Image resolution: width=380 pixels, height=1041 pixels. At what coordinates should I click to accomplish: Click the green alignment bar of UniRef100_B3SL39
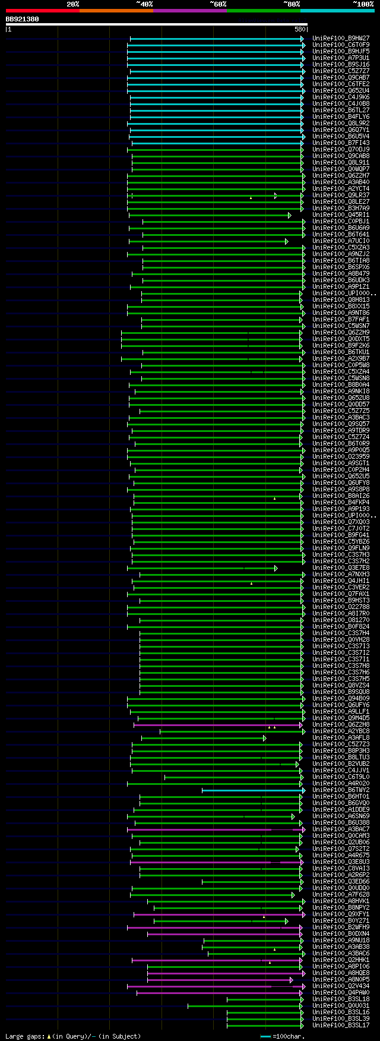[264, 1019]
